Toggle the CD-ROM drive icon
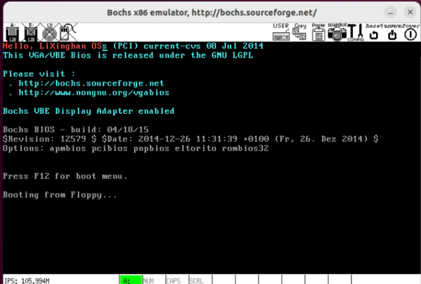Screen dimensions: 421x284 [x=50, y=33]
